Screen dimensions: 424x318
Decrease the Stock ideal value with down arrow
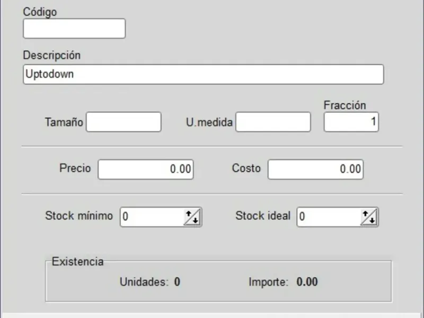click(x=372, y=220)
